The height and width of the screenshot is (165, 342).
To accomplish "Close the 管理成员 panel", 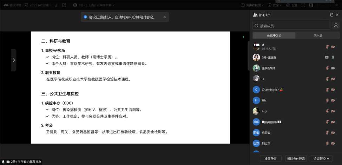I will (x=337, y=15).
